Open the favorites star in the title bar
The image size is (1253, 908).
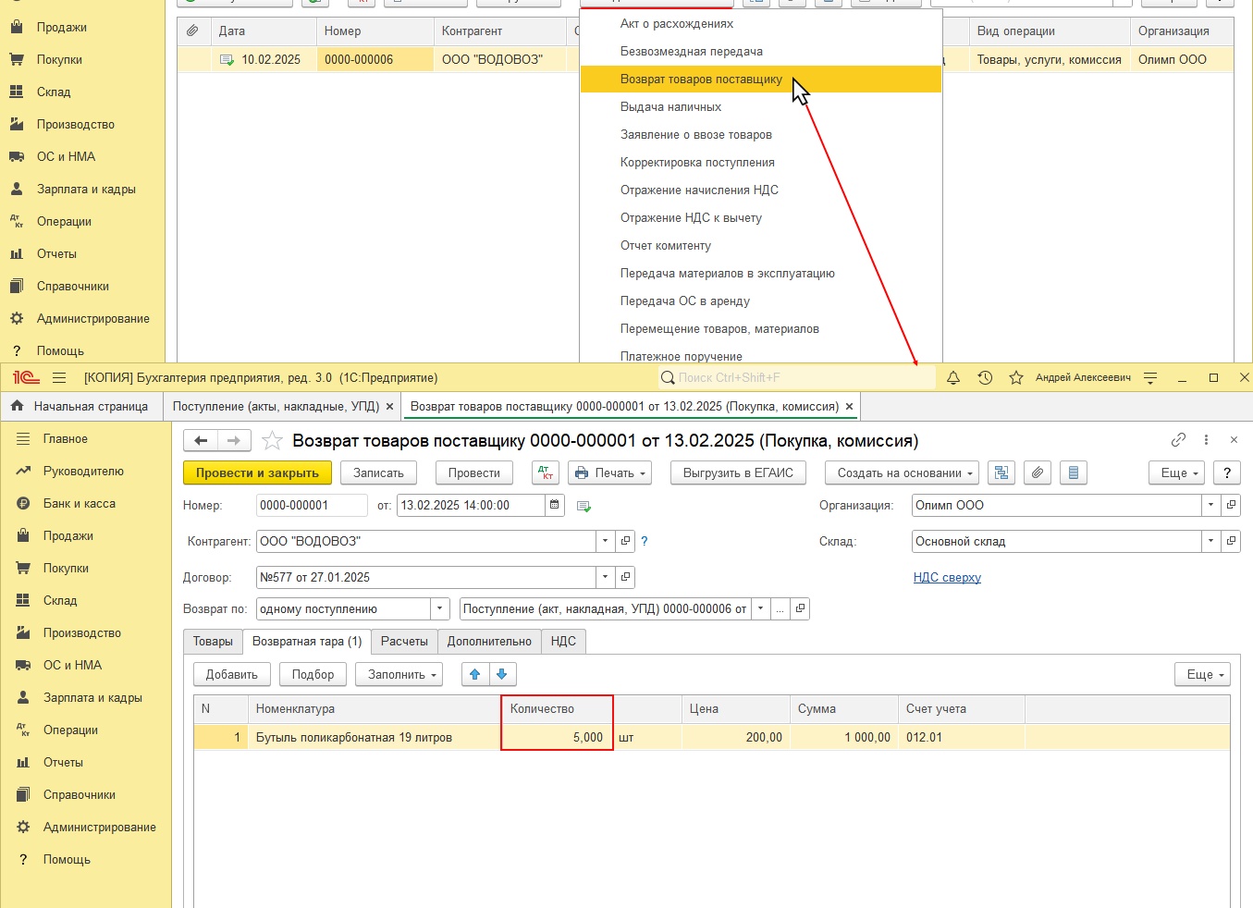(1016, 377)
